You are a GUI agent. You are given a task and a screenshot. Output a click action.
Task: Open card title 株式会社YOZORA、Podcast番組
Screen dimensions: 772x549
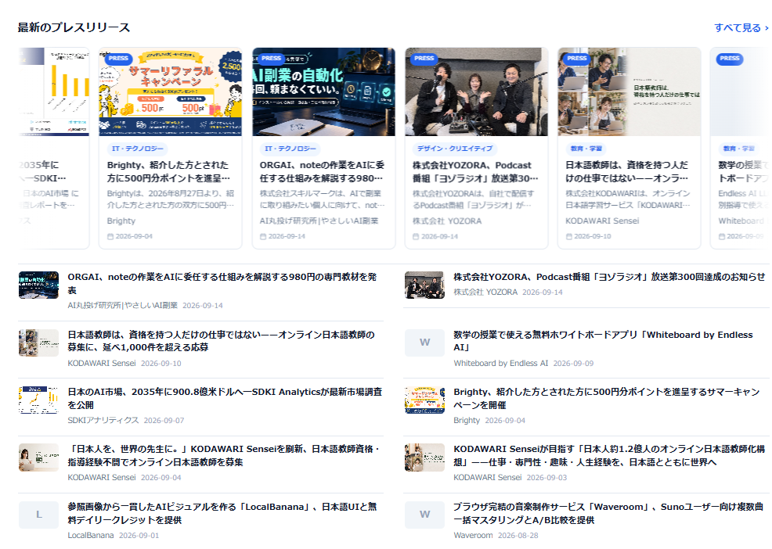tap(475, 172)
